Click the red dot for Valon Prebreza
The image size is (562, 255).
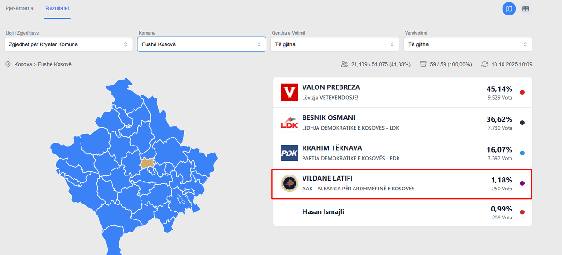[x=522, y=92]
